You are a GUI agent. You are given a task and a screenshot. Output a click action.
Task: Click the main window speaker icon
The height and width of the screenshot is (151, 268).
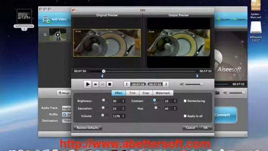point(225,93)
